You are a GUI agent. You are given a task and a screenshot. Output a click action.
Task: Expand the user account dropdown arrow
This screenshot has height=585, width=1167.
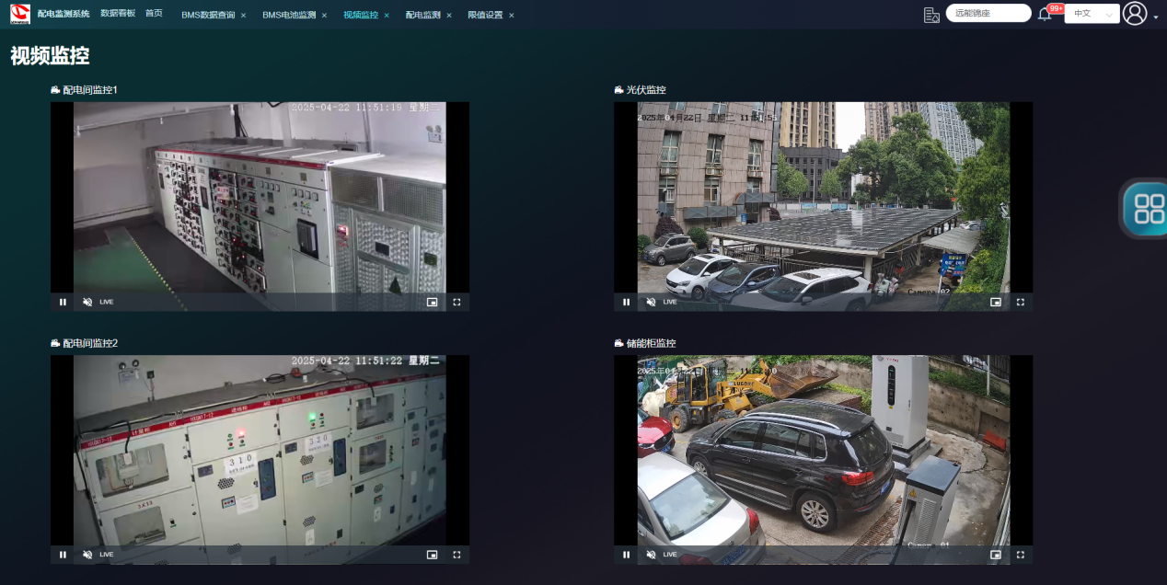tap(1156, 17)
